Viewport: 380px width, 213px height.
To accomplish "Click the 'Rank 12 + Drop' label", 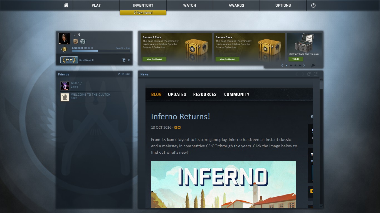I will coord(123,48).
